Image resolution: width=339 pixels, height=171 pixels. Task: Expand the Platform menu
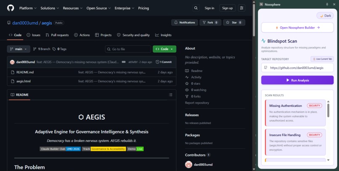coord(28,8)
